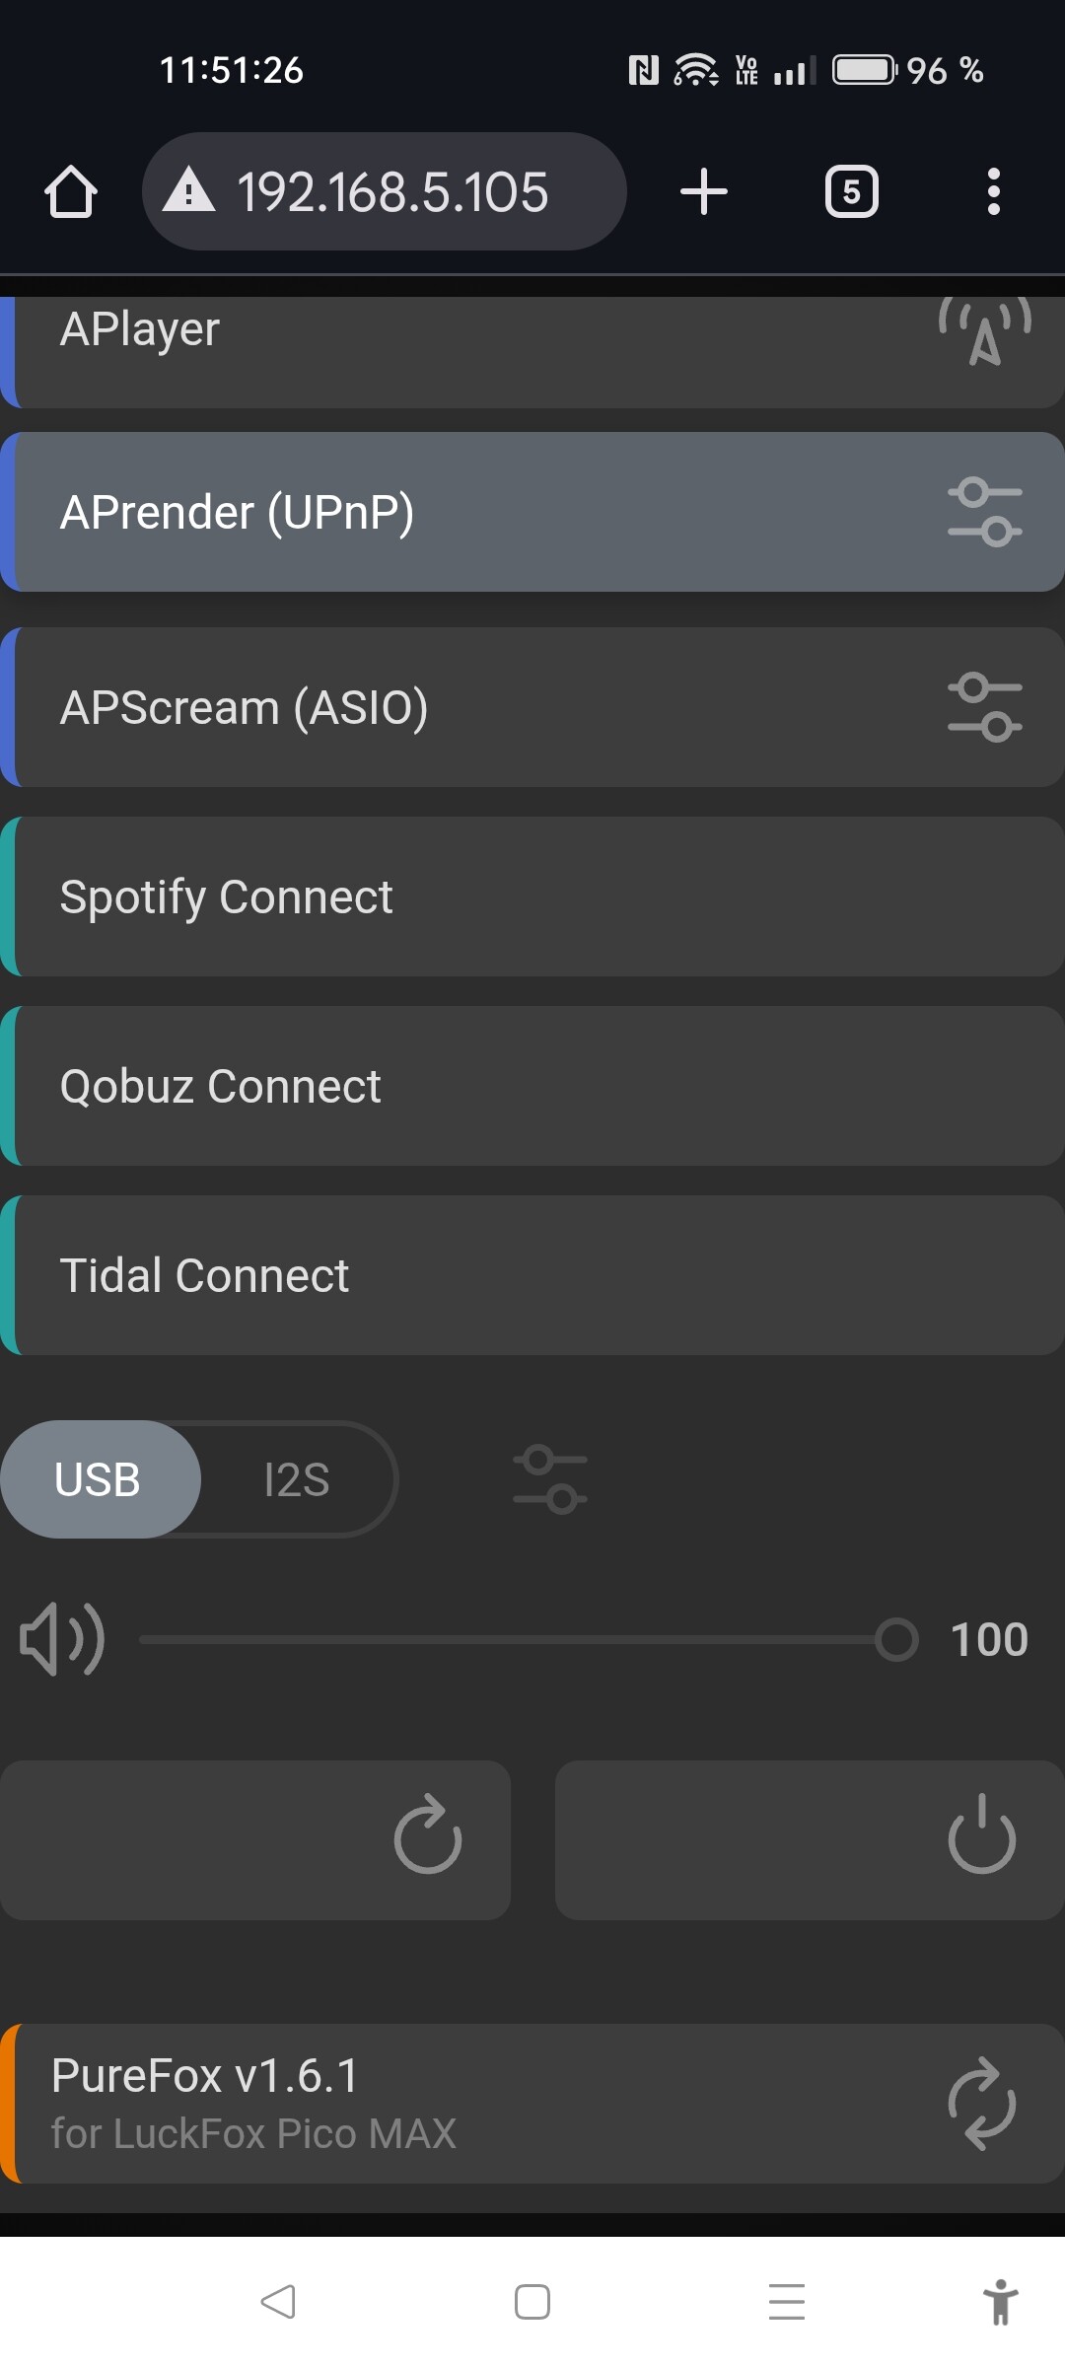The image size is (1065, 2367).
Task: Select Qobuz Connect entry
Action: tap(532, 1086)
